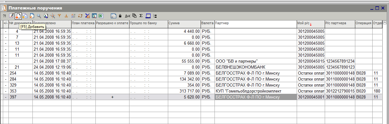389x124 pixels.
Task: Click document number 353 cell
Action: [20, 91]
